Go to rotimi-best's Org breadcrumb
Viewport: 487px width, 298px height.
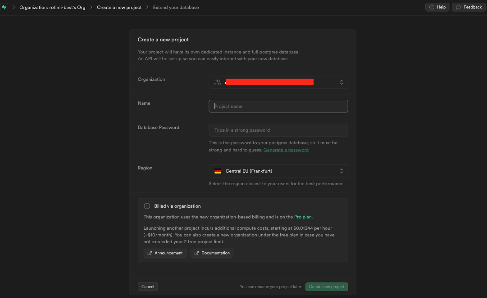(x=52, y=7)
